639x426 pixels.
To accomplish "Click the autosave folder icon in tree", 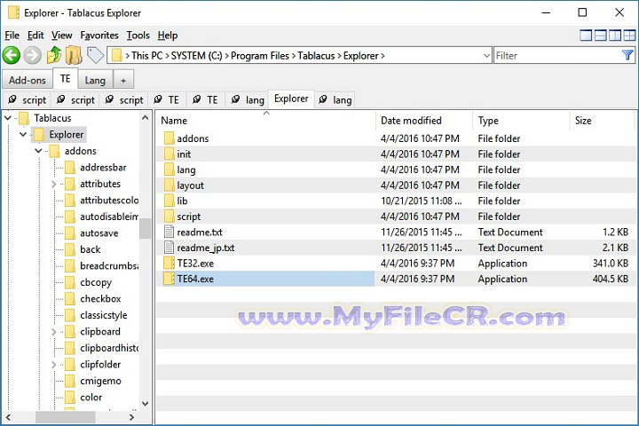I will tap(70, 233).
